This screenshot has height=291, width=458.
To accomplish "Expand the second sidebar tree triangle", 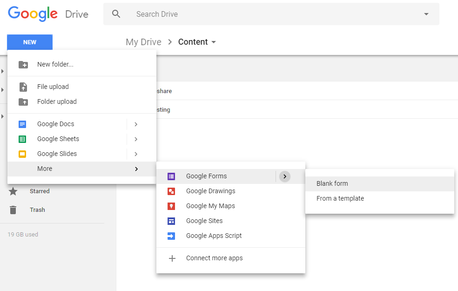I will (x=2, y=90).
